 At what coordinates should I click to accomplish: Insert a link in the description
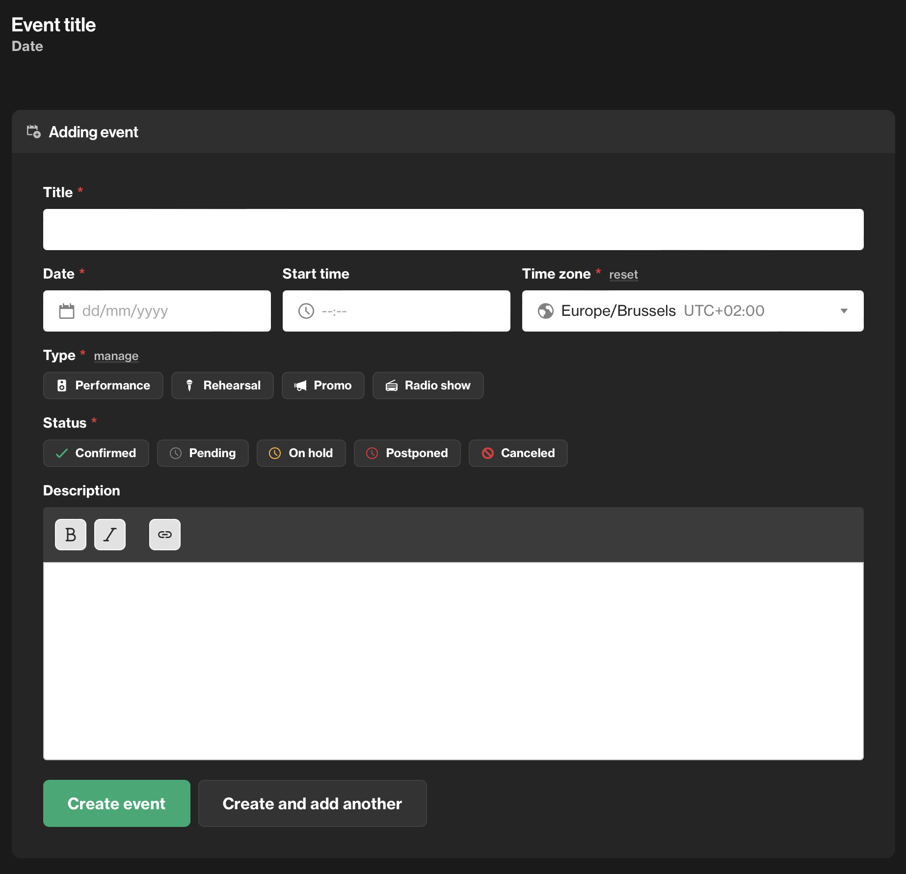[165, 535]
